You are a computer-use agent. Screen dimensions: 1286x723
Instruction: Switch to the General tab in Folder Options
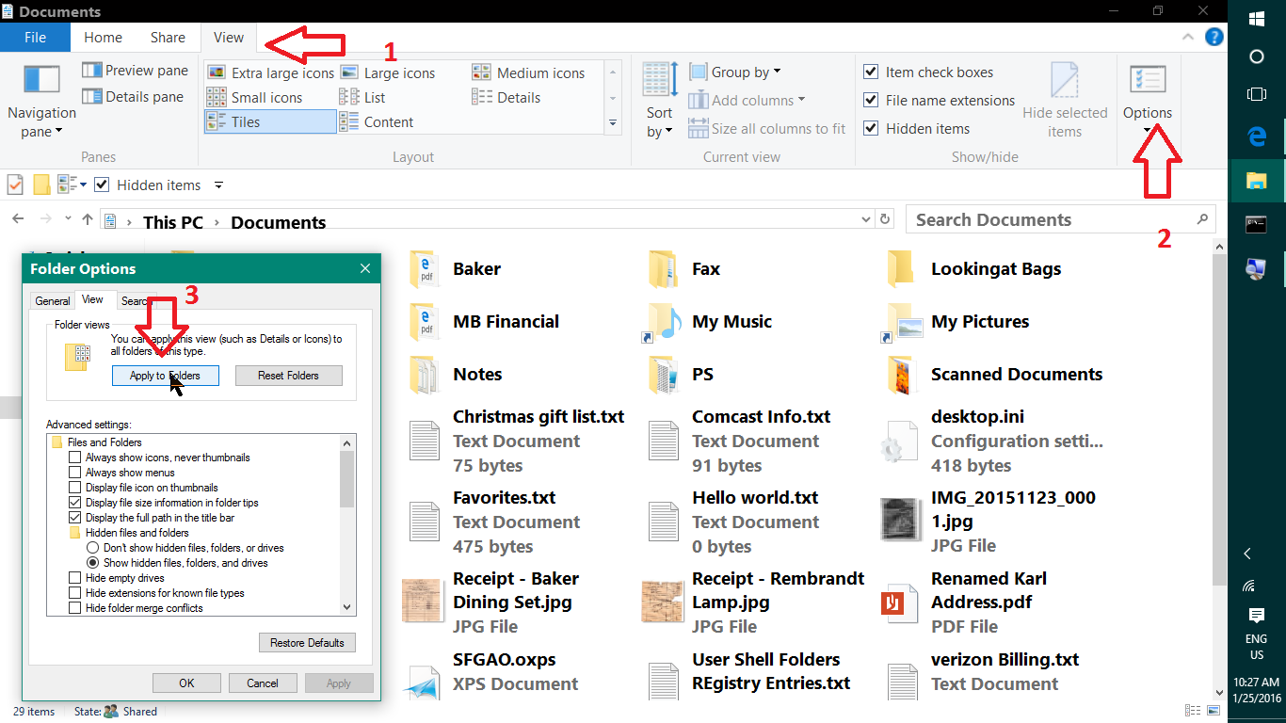pyautogui.click(x=52, y=300)
